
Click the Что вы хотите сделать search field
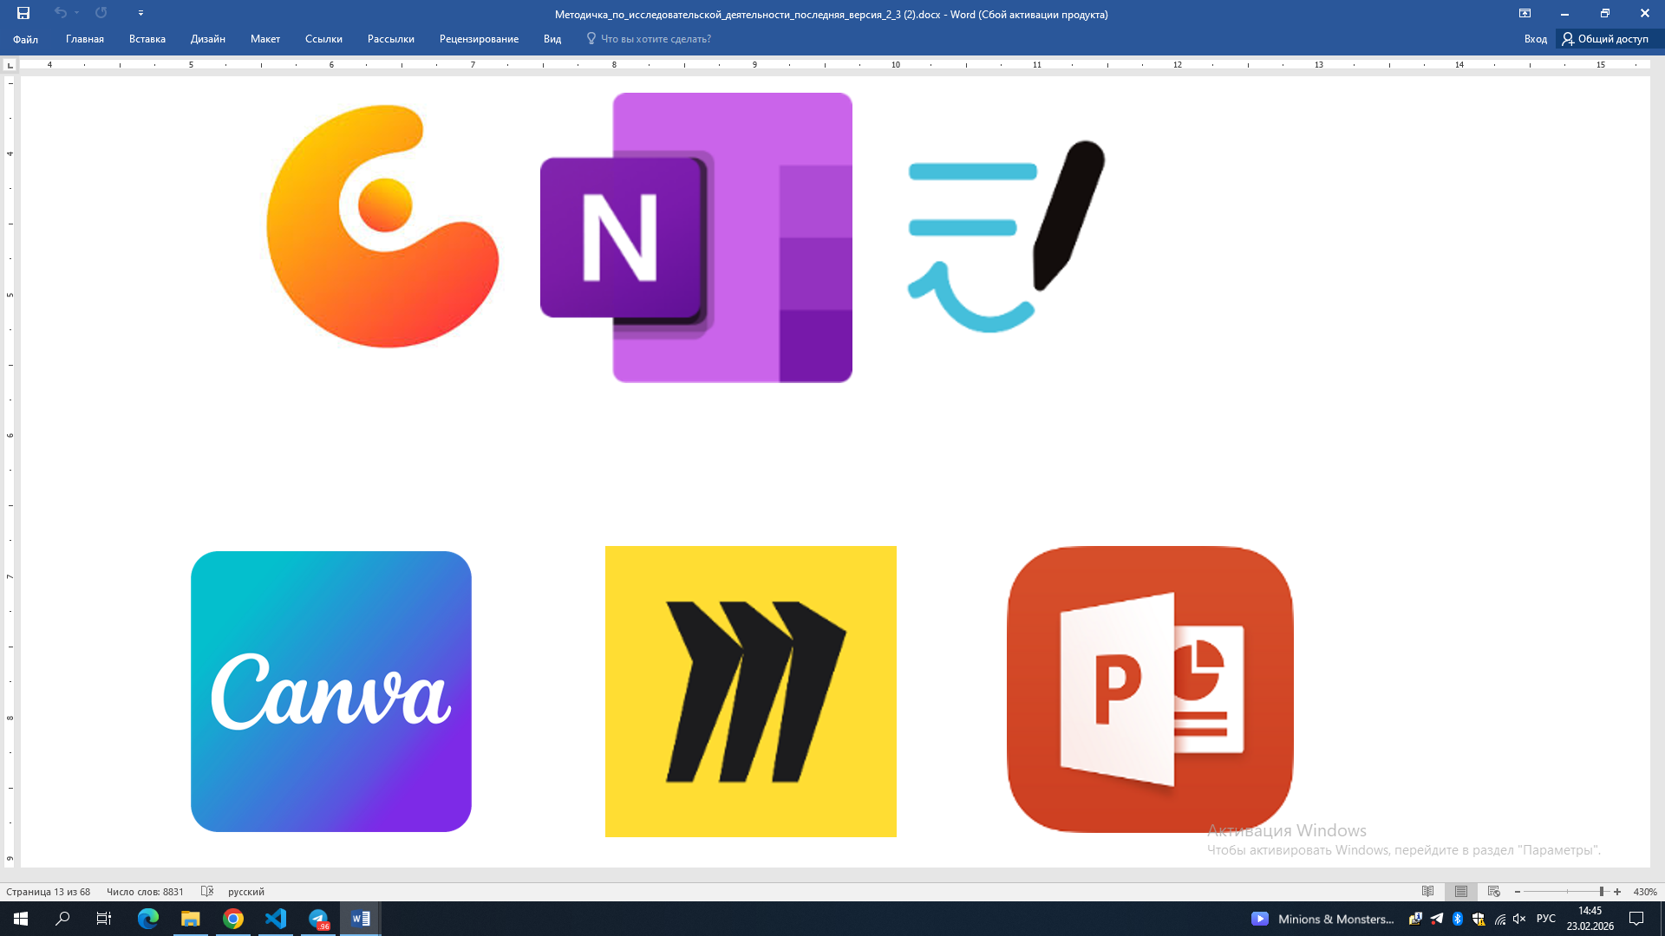click(x=649, y=39)
